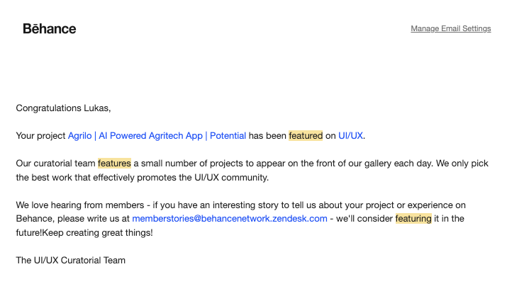This screenshot has height=291, width=507.
Task: Click the Behance logo
Action: point(50,29)
